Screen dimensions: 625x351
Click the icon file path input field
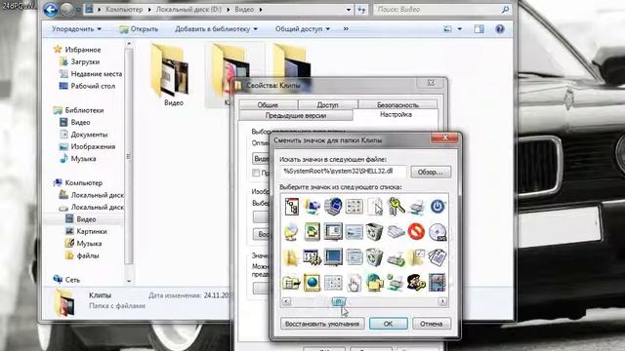[x=344, y=172]
